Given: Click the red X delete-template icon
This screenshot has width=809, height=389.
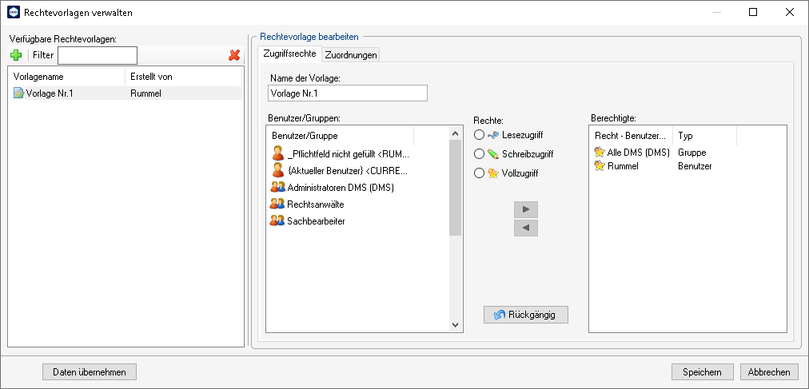Looking at the screenshot, I should 234,55.
